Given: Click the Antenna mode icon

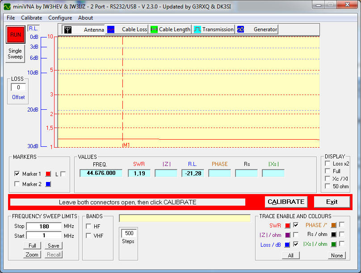Looking at the screenshot, I should (68, 29).
